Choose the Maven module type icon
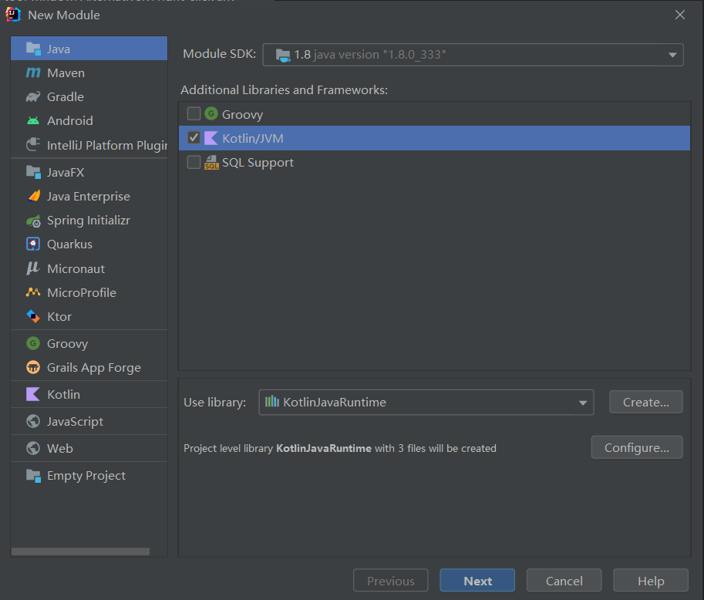This screenshot has width=704, height=600. (33, 72)
